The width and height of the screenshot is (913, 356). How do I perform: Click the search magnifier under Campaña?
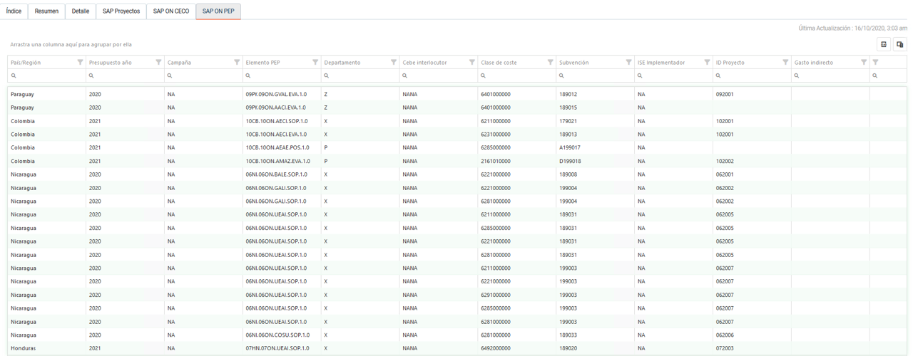point(170,75)
